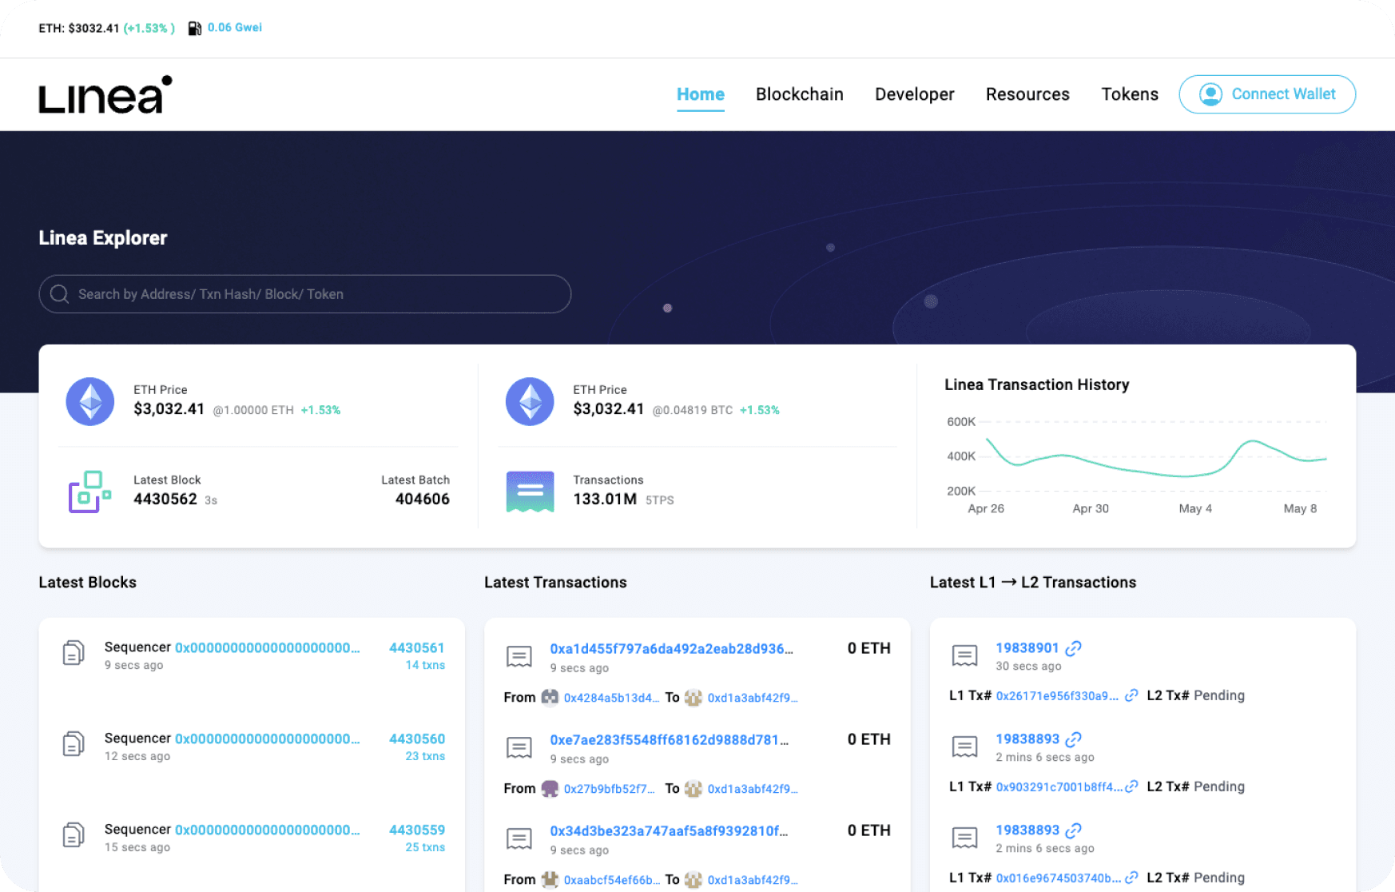Click the Latest Block cube icon
This screenshot has width=1395, height=892.
pyautogui.click(x=88, y=490)
